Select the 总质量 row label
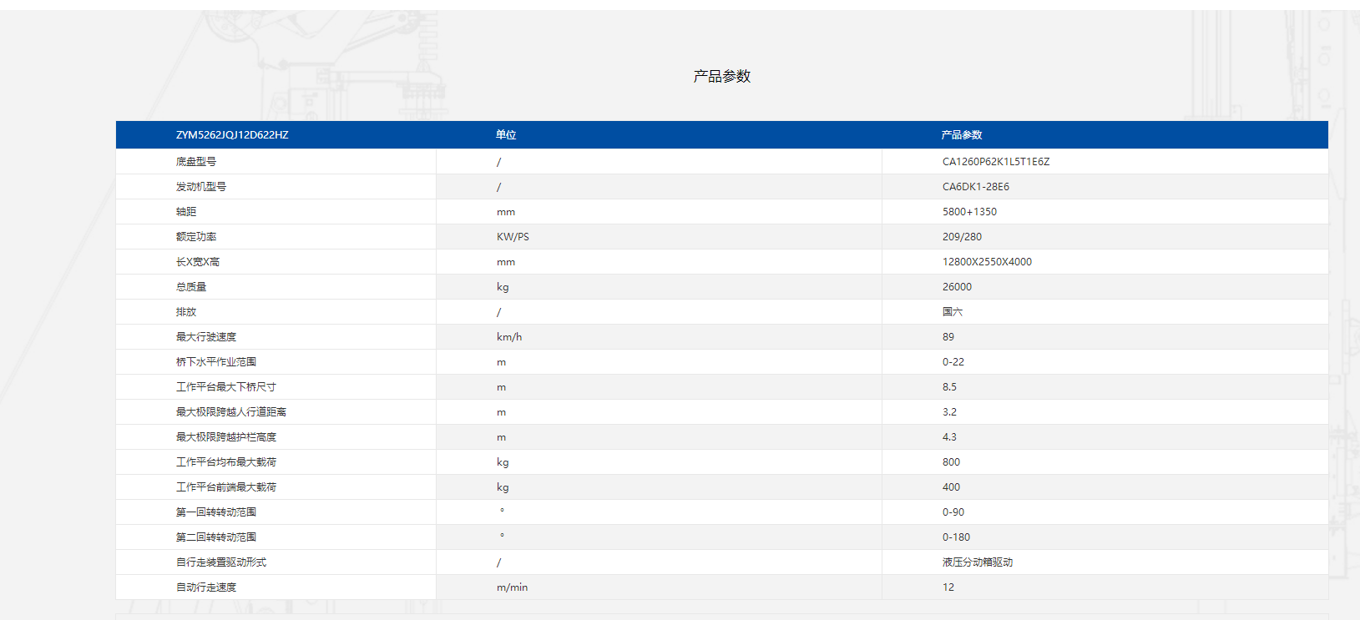 pyautogui.click(x=191, y=287)
